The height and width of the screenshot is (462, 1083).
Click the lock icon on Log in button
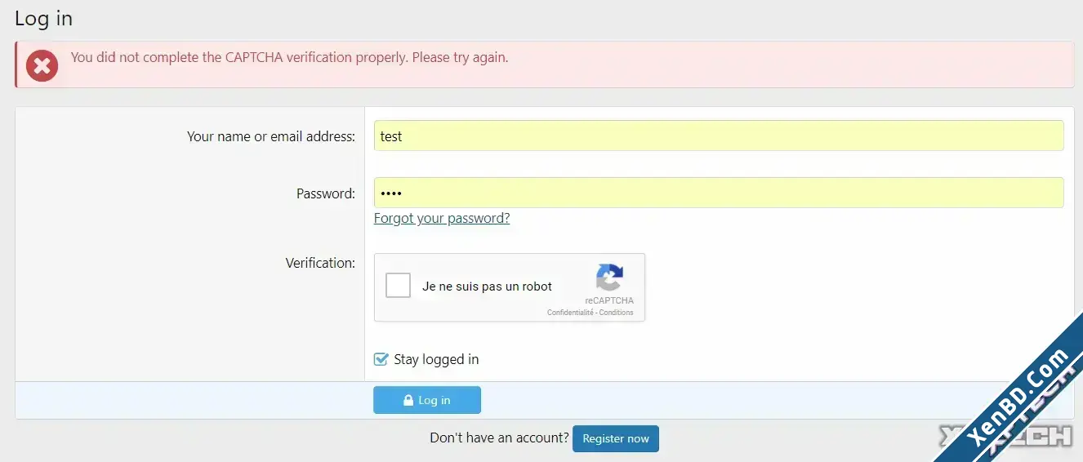coord(408,401)
